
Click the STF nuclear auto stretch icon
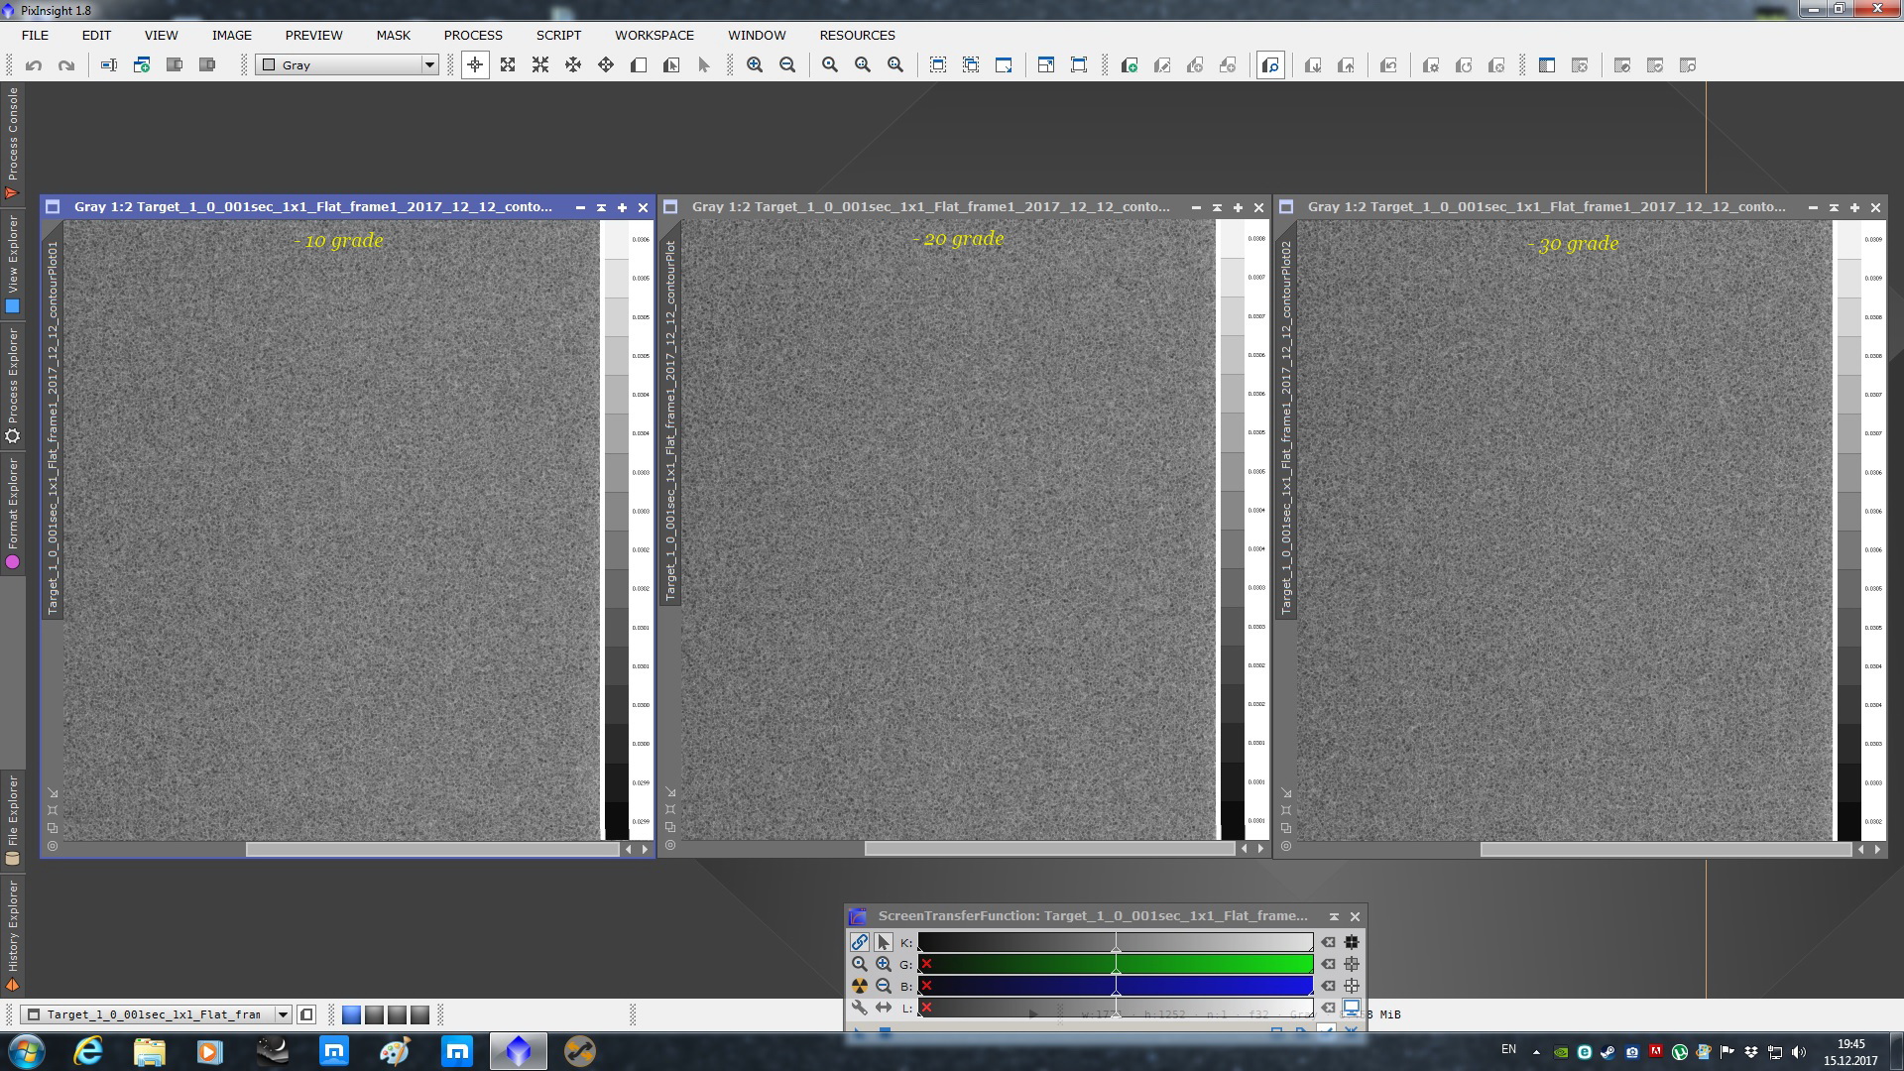[x=859, y=986]
